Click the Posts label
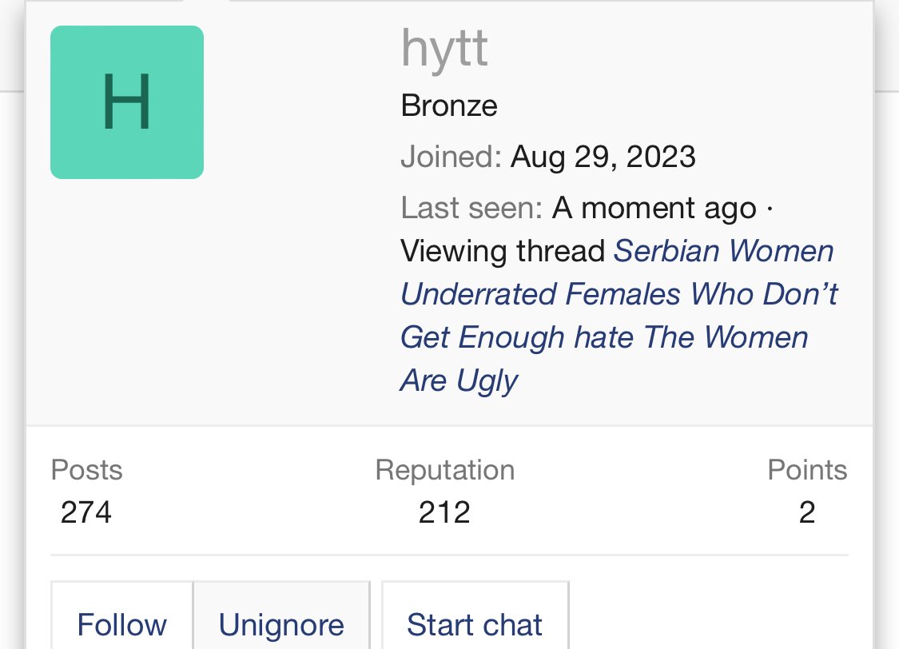 pos(86,470)
